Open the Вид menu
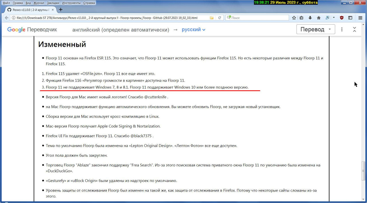Screen dimensions: 367x203 pyautogui.click(x=28, y=3)
